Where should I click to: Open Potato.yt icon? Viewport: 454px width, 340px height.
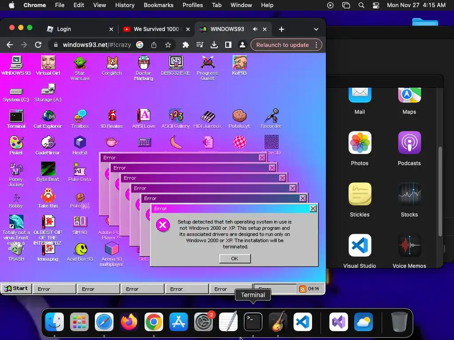(x=239, y=119)
